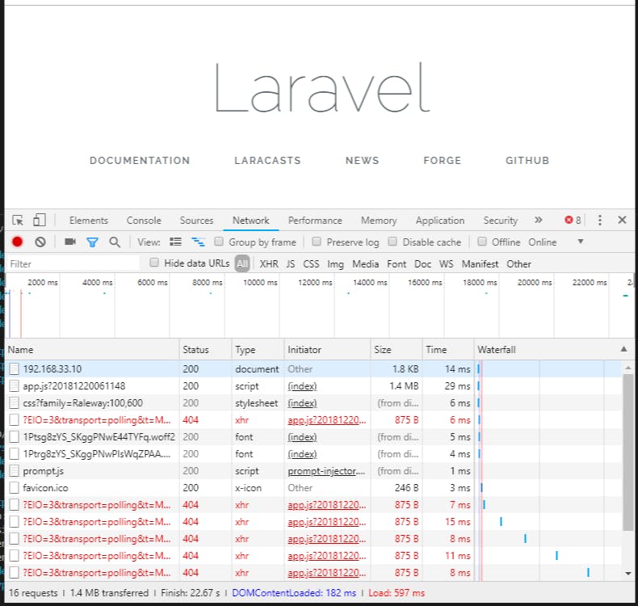This screenshot has width=638, height=606.
Task: Filter requests by Media
Action: (x=365, y=264)
